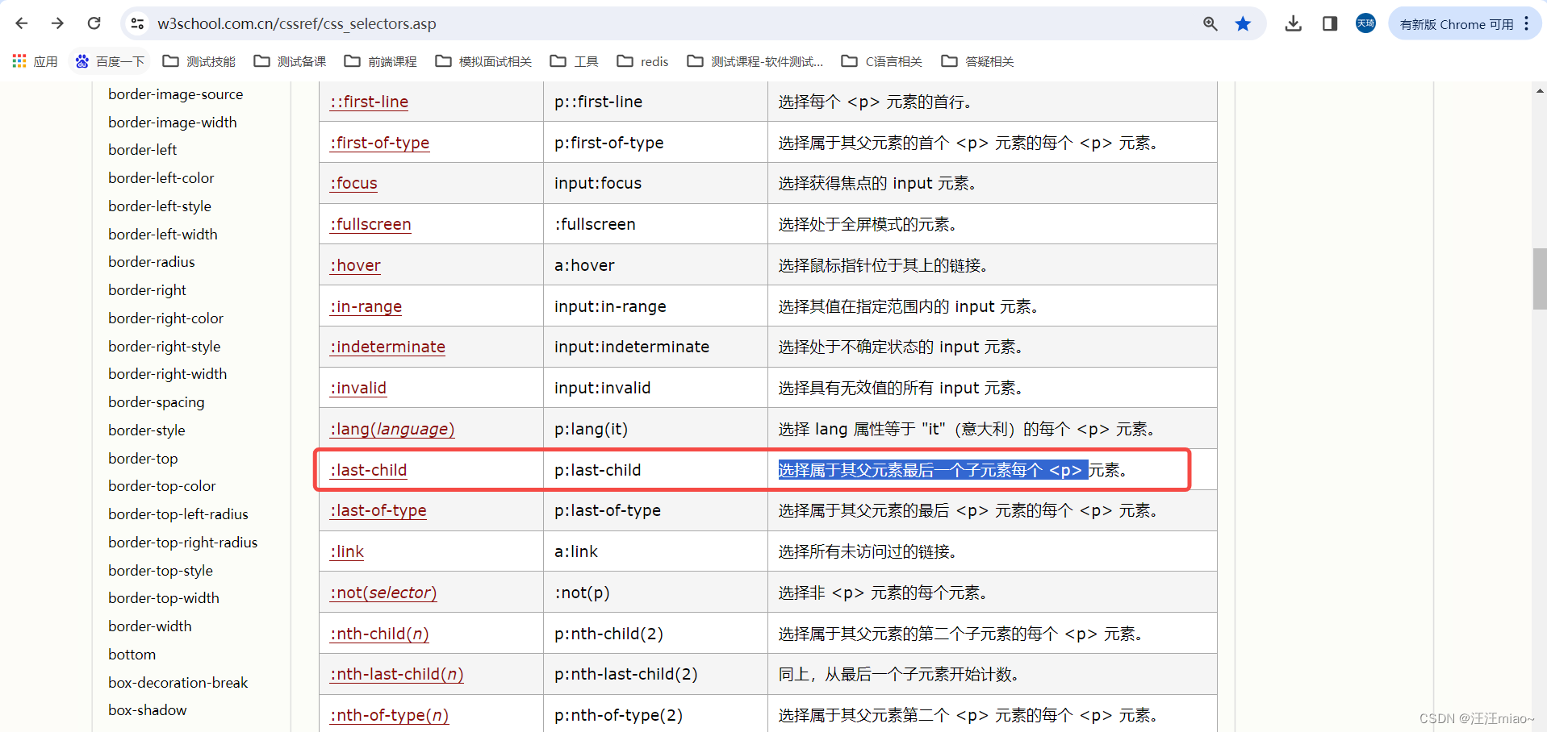Select box-shadow in sidebar
This screenshot has height=732, width=1547.
pyautogui.click(x=148, y=710)
